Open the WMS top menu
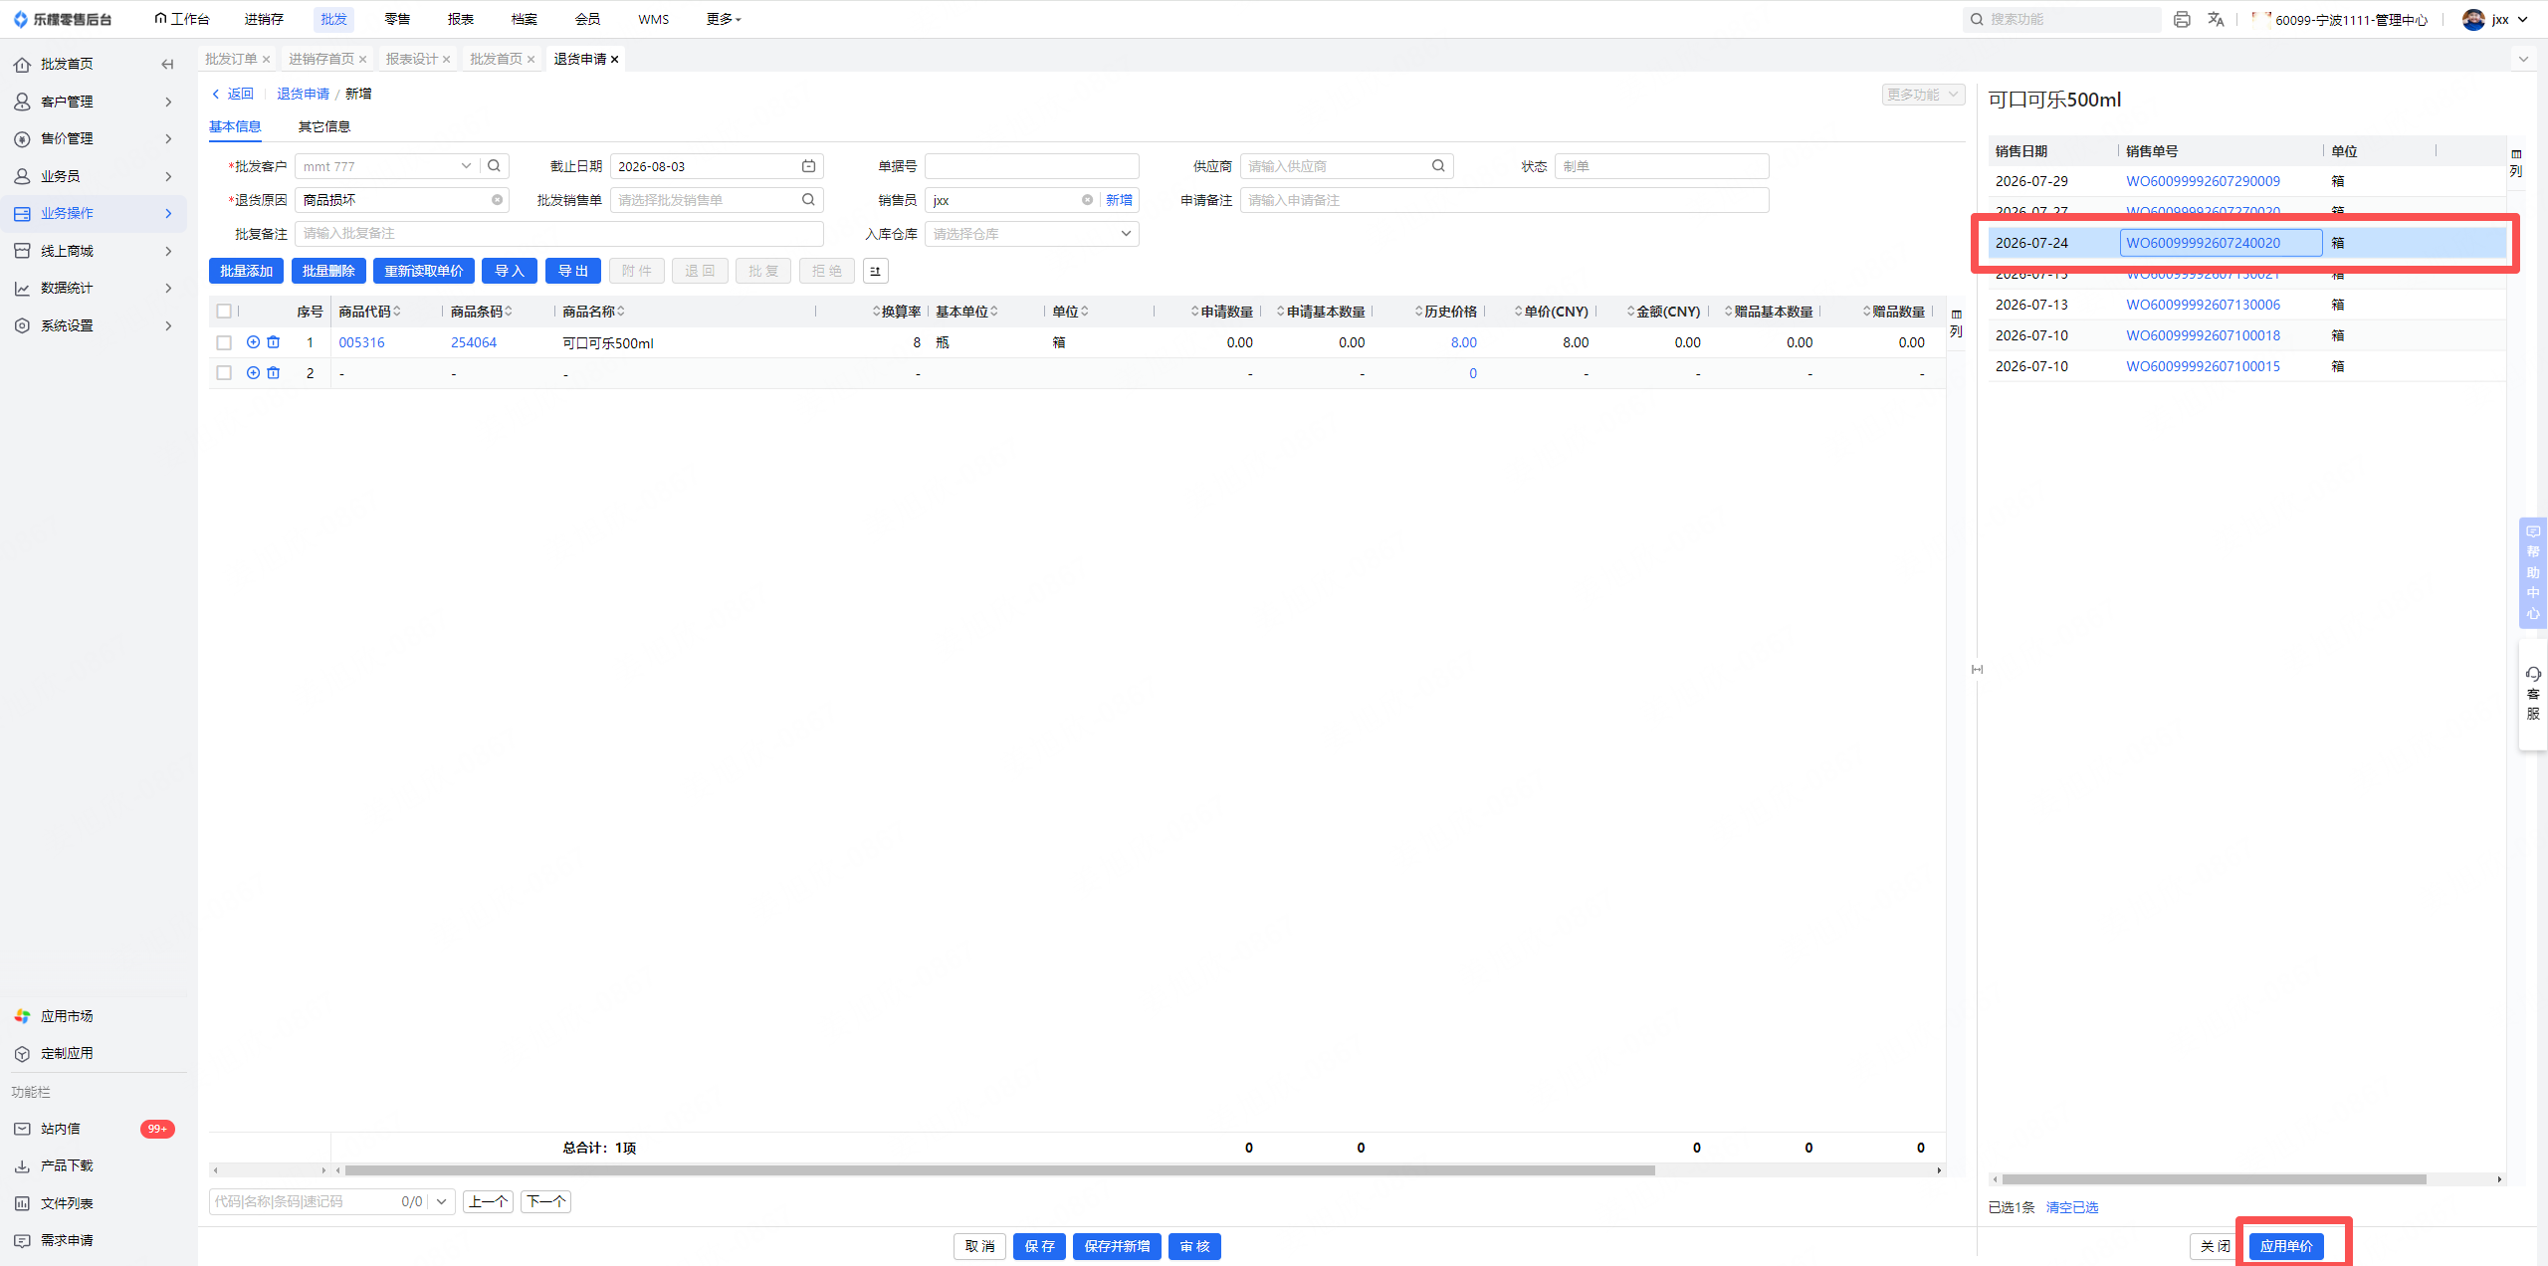Viewport: 2548px width, 1266px height. click(653, 19)
